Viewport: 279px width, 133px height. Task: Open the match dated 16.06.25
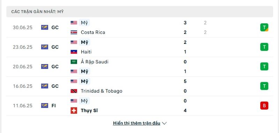139,86
